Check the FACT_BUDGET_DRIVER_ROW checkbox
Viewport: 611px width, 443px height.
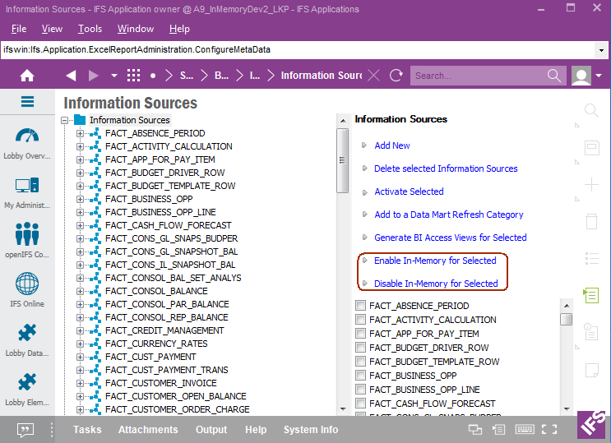360,348
